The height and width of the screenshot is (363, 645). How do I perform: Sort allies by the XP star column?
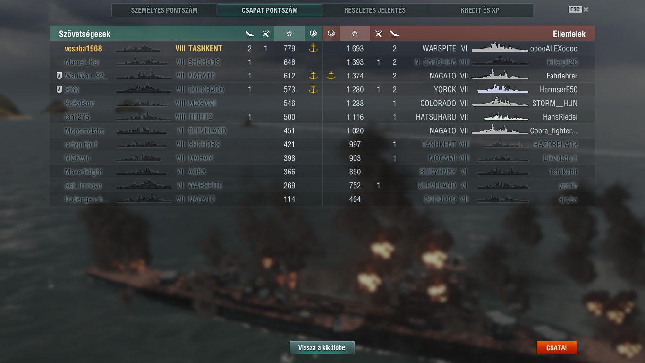point(289,34)
